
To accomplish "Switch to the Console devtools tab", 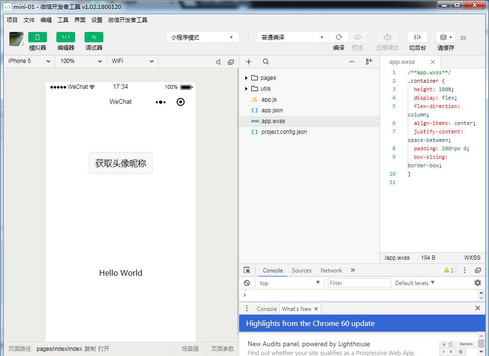I will point(272,270).
